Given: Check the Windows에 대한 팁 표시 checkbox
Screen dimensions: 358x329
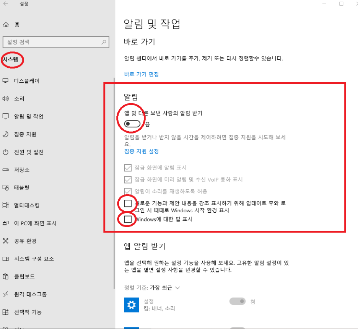Looking at the screenshot, I should point(128,219).
